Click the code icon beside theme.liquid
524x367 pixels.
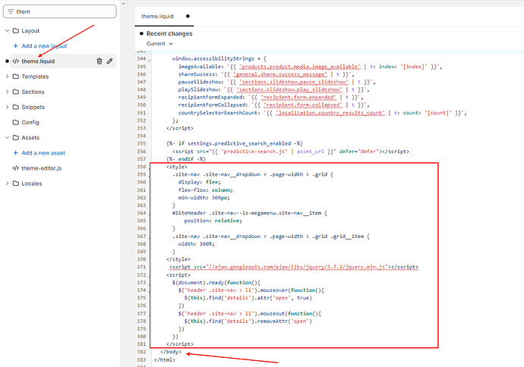tap(16, 61)
